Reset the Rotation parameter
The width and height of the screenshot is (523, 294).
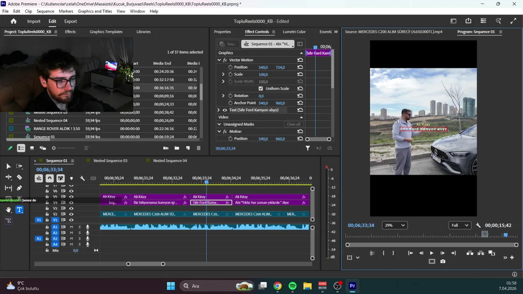click(300, 96)
